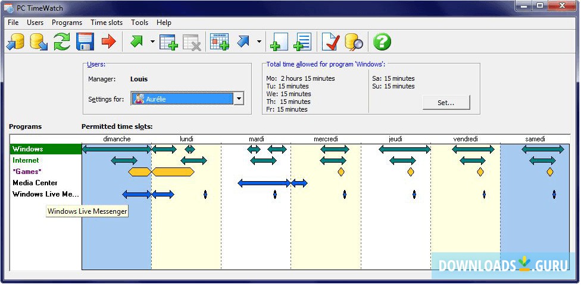Click the document with red checkmark icon
This screenshot has width=581, height=285.
330,42
